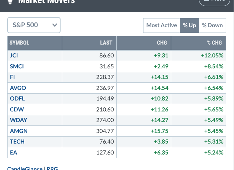Screen dimensions: 234x170
Task: Click the +2.49 change for SMCI
Action: click(161, 66)
